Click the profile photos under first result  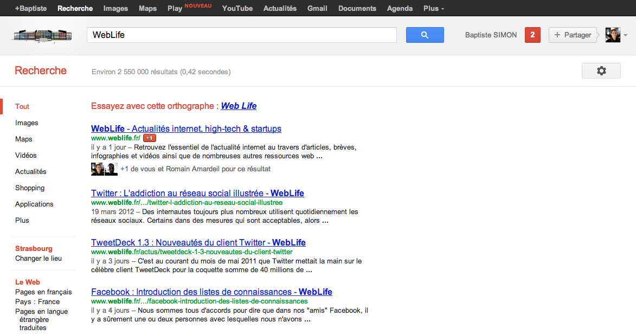[x=104, y=169]
